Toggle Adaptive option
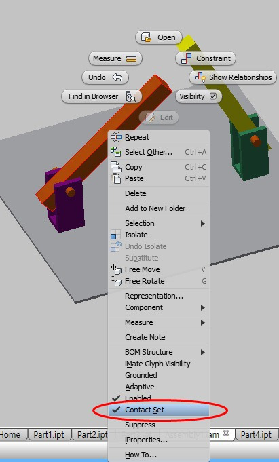This screenshot has height=462, width=279. (159, 387)
